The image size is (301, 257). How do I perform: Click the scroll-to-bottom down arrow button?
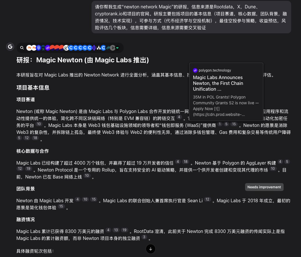click(151, 249)
